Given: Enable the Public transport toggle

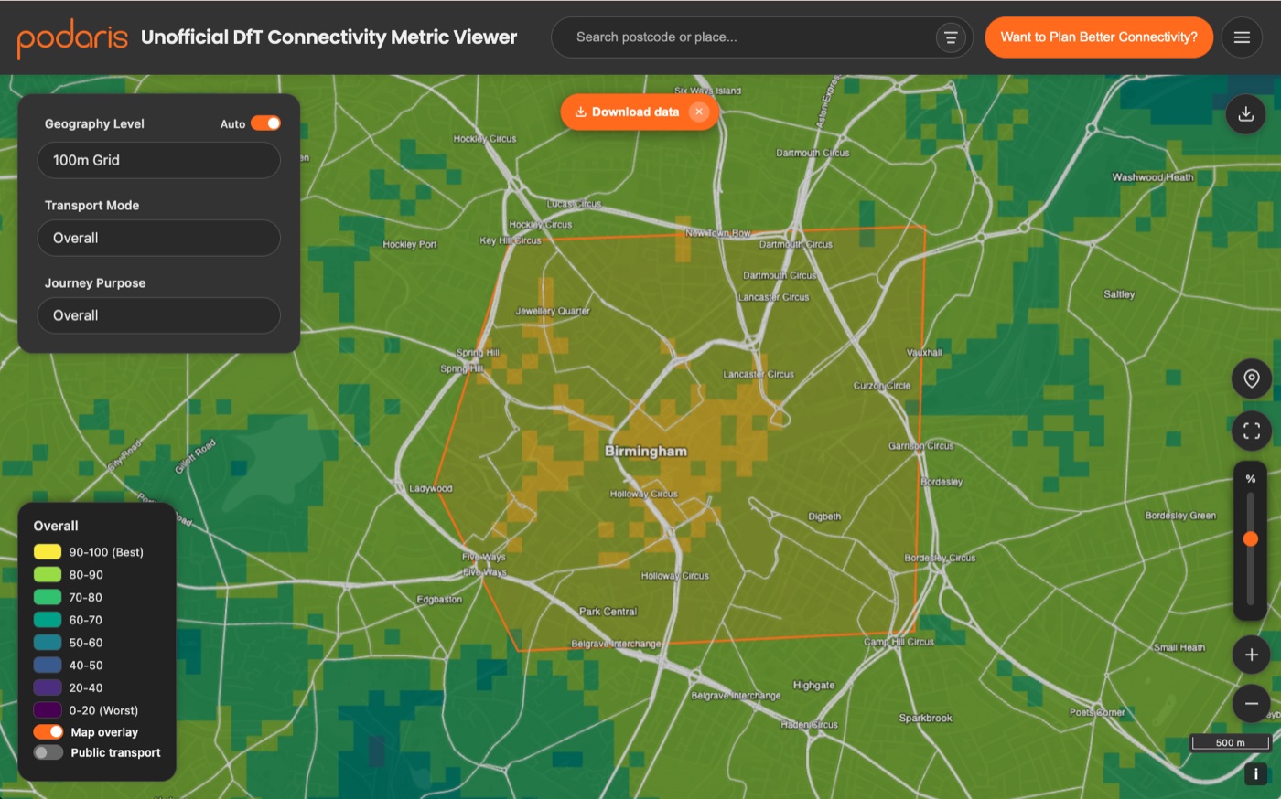Looking at the screenshot, I should click(48, 752).
